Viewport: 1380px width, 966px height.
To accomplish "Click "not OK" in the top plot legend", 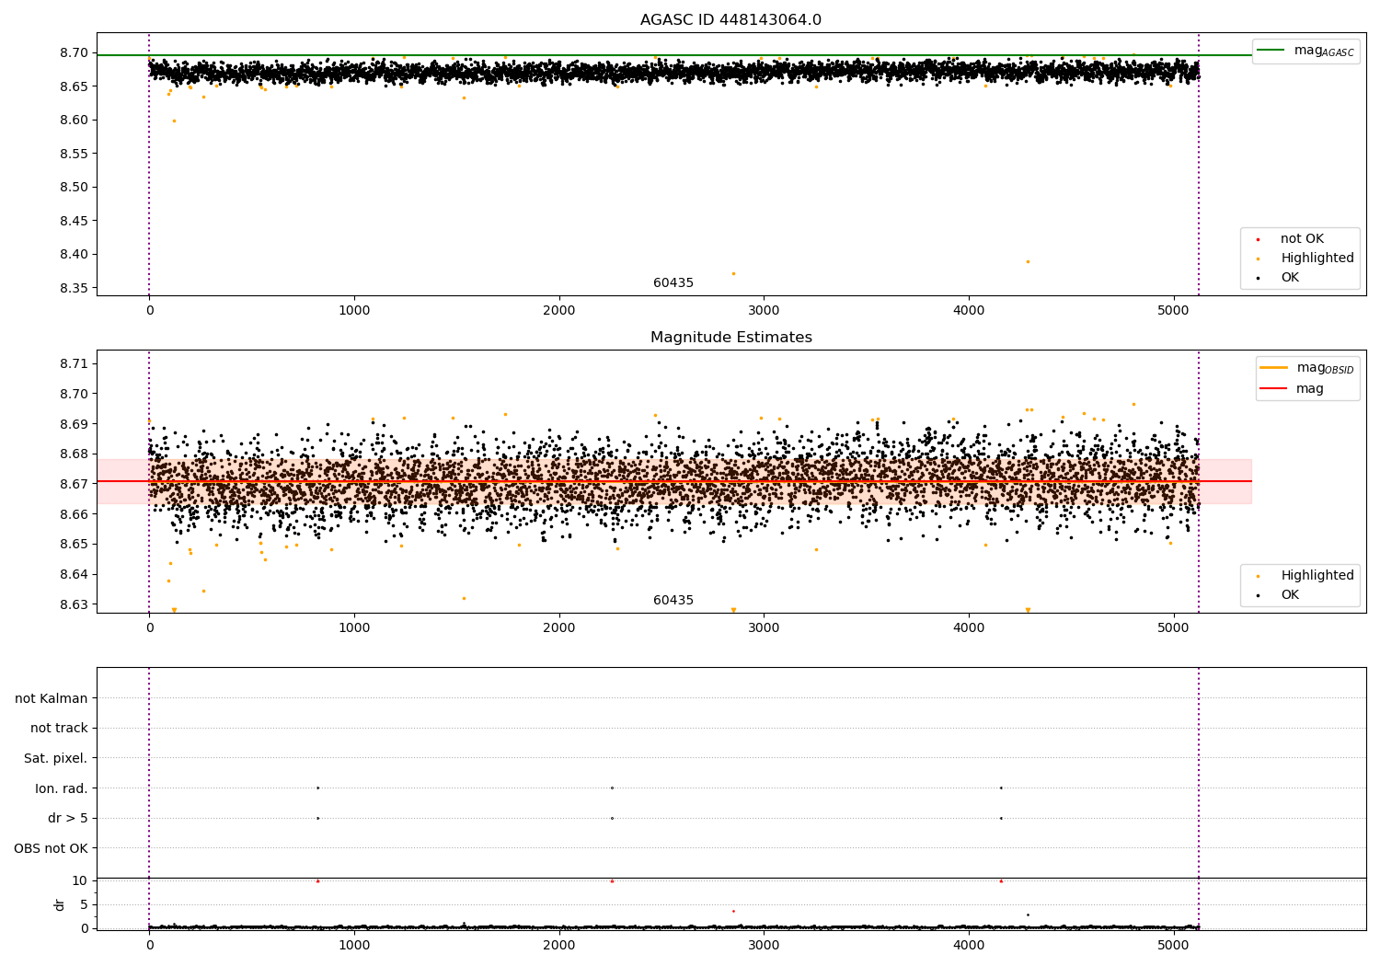I will tap(1301, 239).
